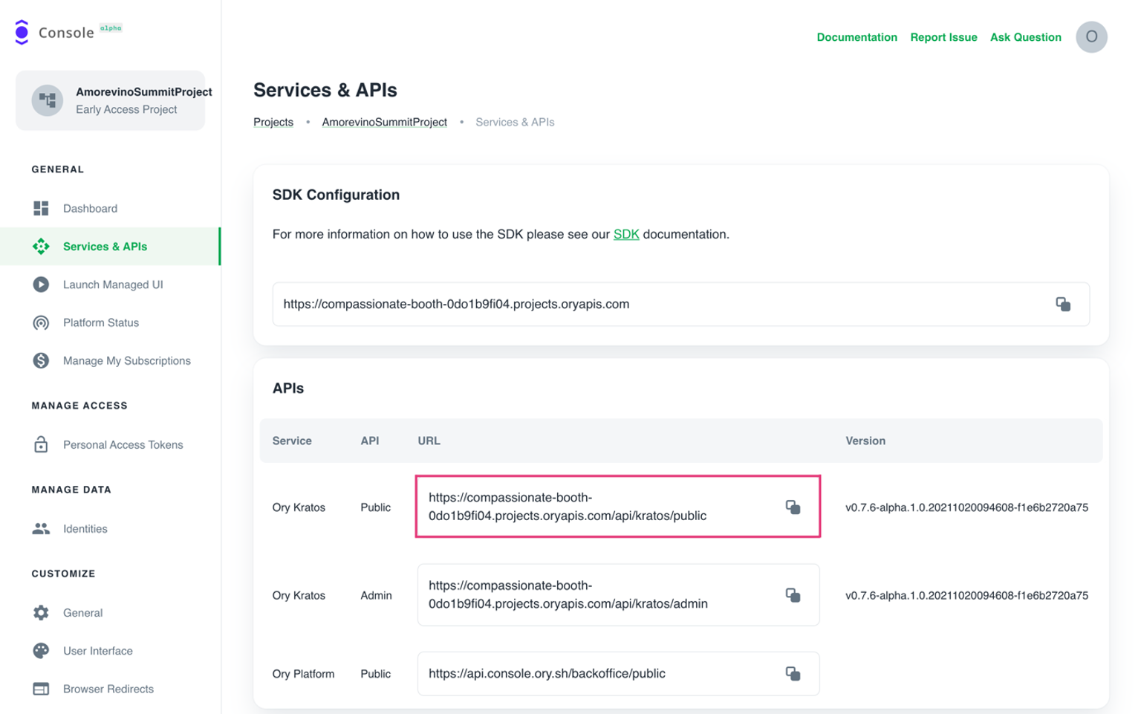This screenshot has width=1141, height=714.
Task: Click the APIs section heading
Action: (288, 389)
